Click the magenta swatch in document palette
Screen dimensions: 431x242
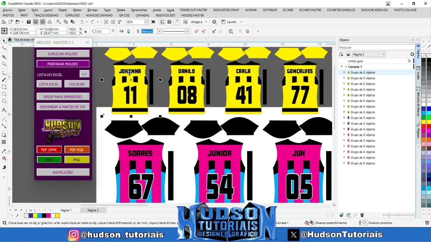click(x=48, y=216)
